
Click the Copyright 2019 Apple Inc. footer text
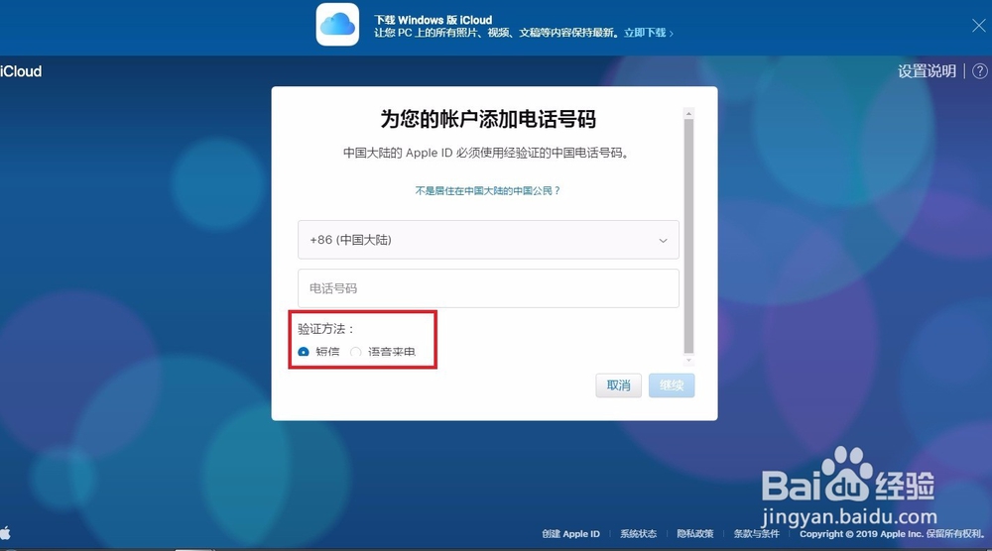tap(892, 534)
